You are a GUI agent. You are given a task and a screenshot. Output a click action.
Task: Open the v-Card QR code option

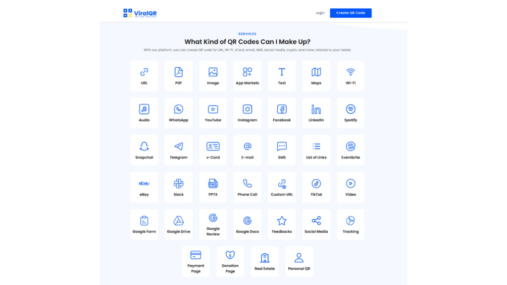[213, 150]
